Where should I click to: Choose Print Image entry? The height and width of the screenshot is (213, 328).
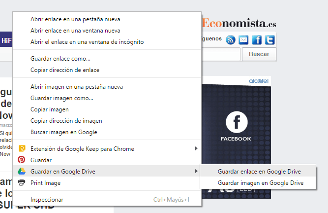107,183
